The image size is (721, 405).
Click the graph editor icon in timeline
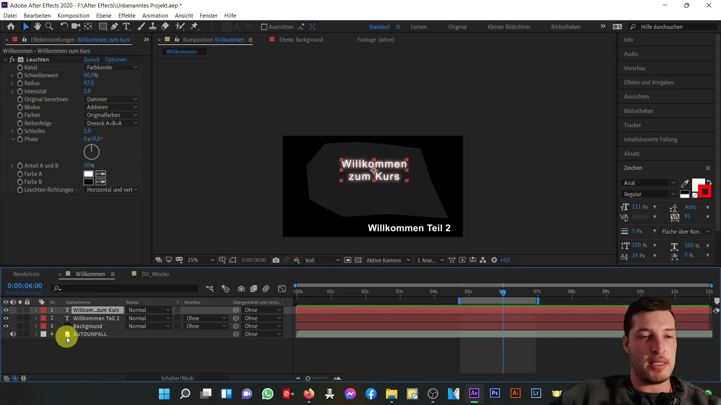point(283,289)
